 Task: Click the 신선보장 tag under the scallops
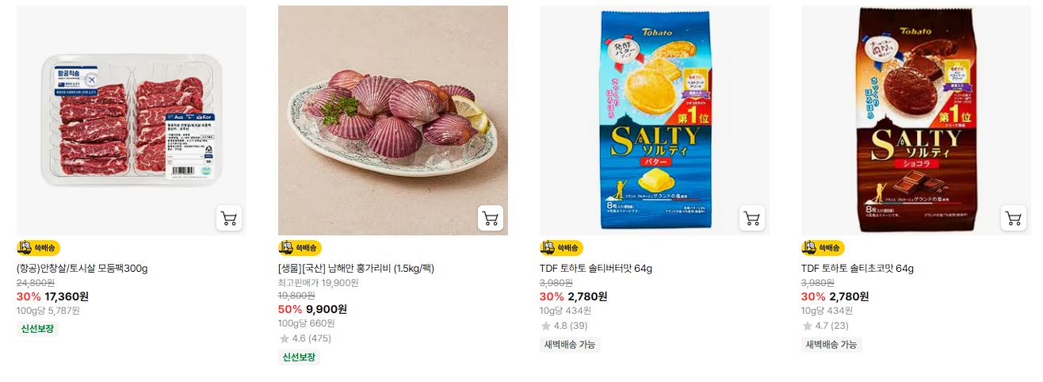(x=299, y=357)
